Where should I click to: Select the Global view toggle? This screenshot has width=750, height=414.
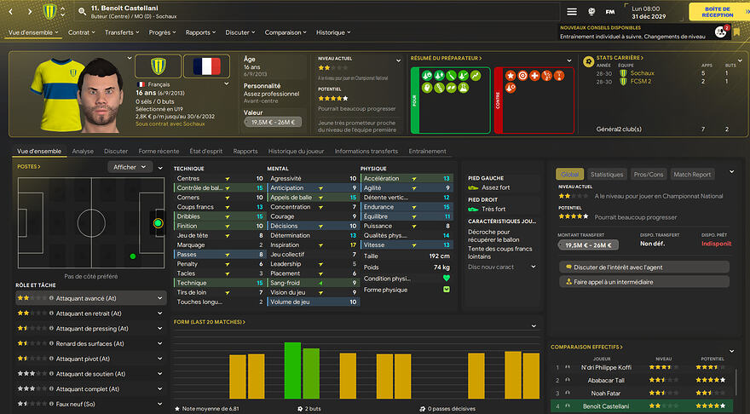570,174
